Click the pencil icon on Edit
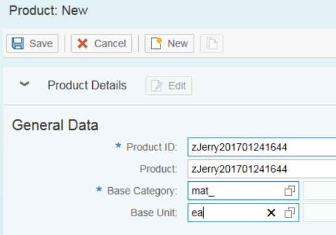This screenshot has height=235, width=336. pyautogui.click(x=157, y=86)
